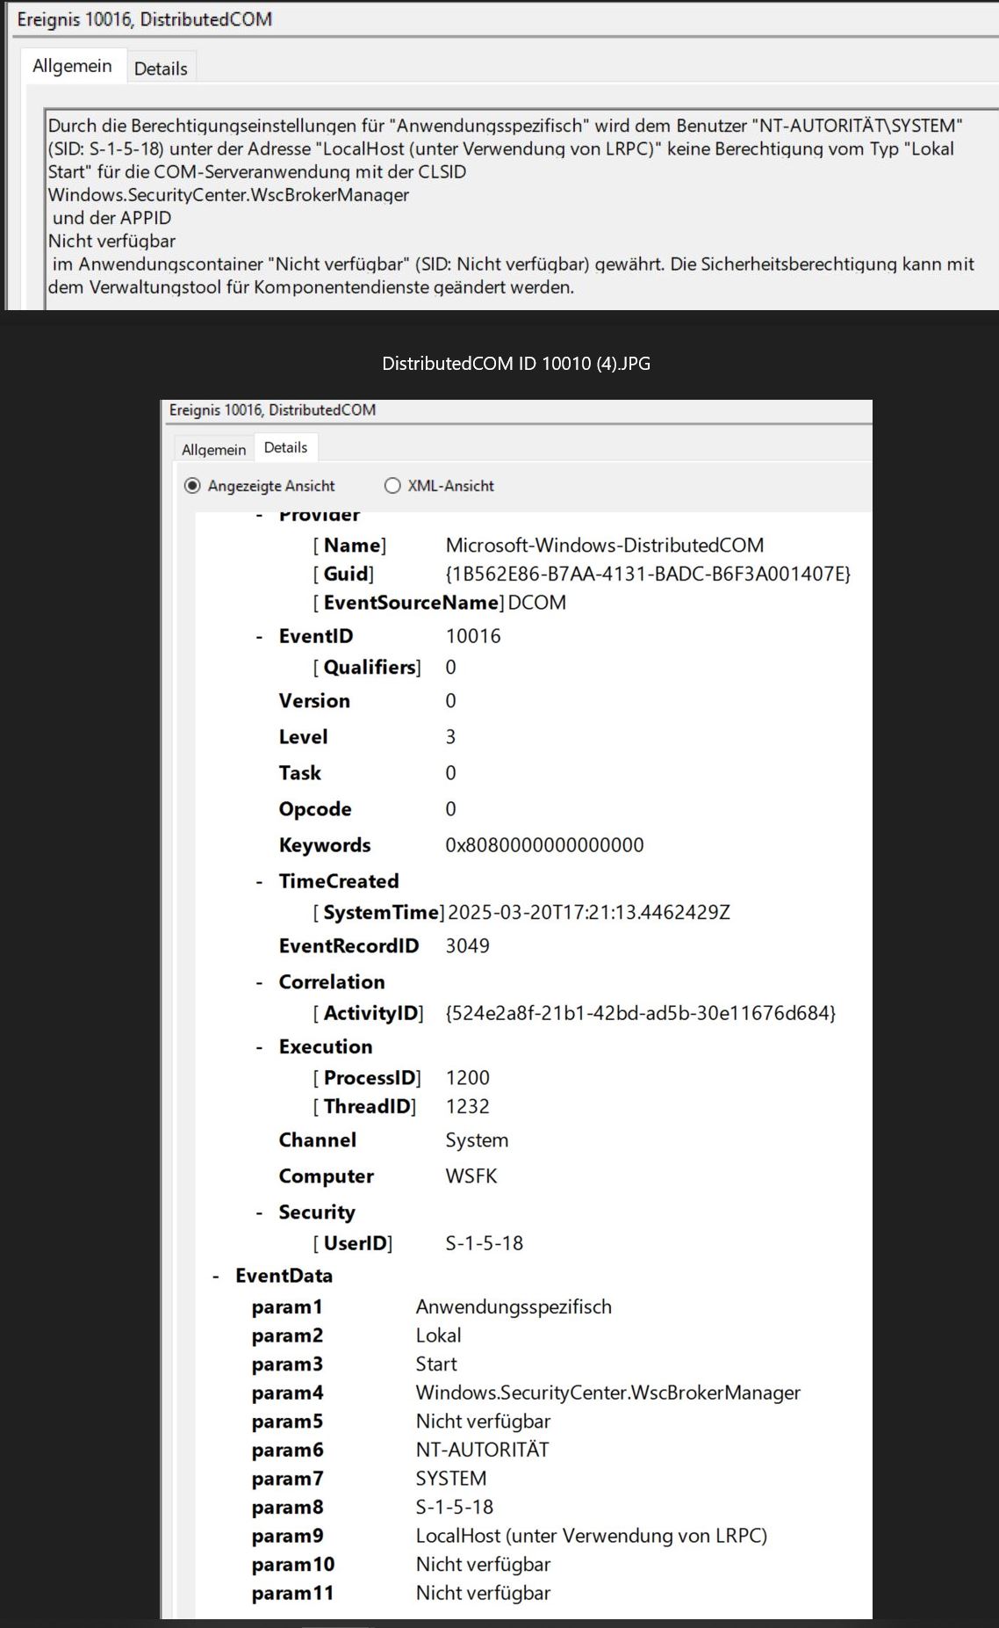Open the Allgemein tab in the upper event window
The width and height of the screenshot is (999, 1628).
(x=72, y=66)
